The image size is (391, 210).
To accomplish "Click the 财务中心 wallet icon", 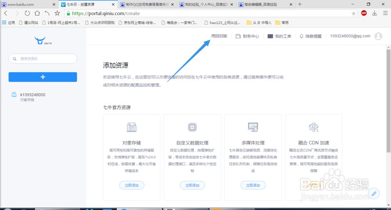I will coord(238,36).
